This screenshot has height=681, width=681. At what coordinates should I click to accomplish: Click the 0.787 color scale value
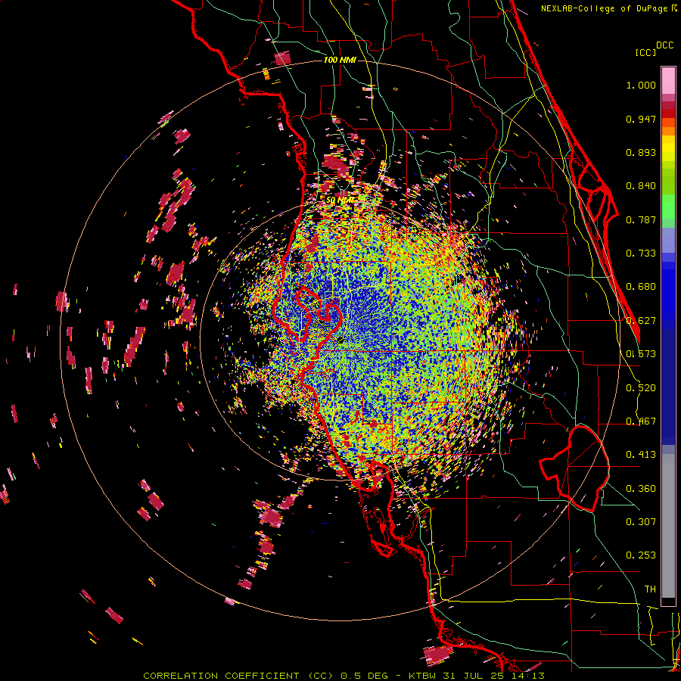click(641, 219)
